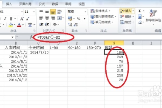The height and width of the screenshot is (108, 162).
Task: Open underline style dropdown arrow
Action: tap(15, 19)
